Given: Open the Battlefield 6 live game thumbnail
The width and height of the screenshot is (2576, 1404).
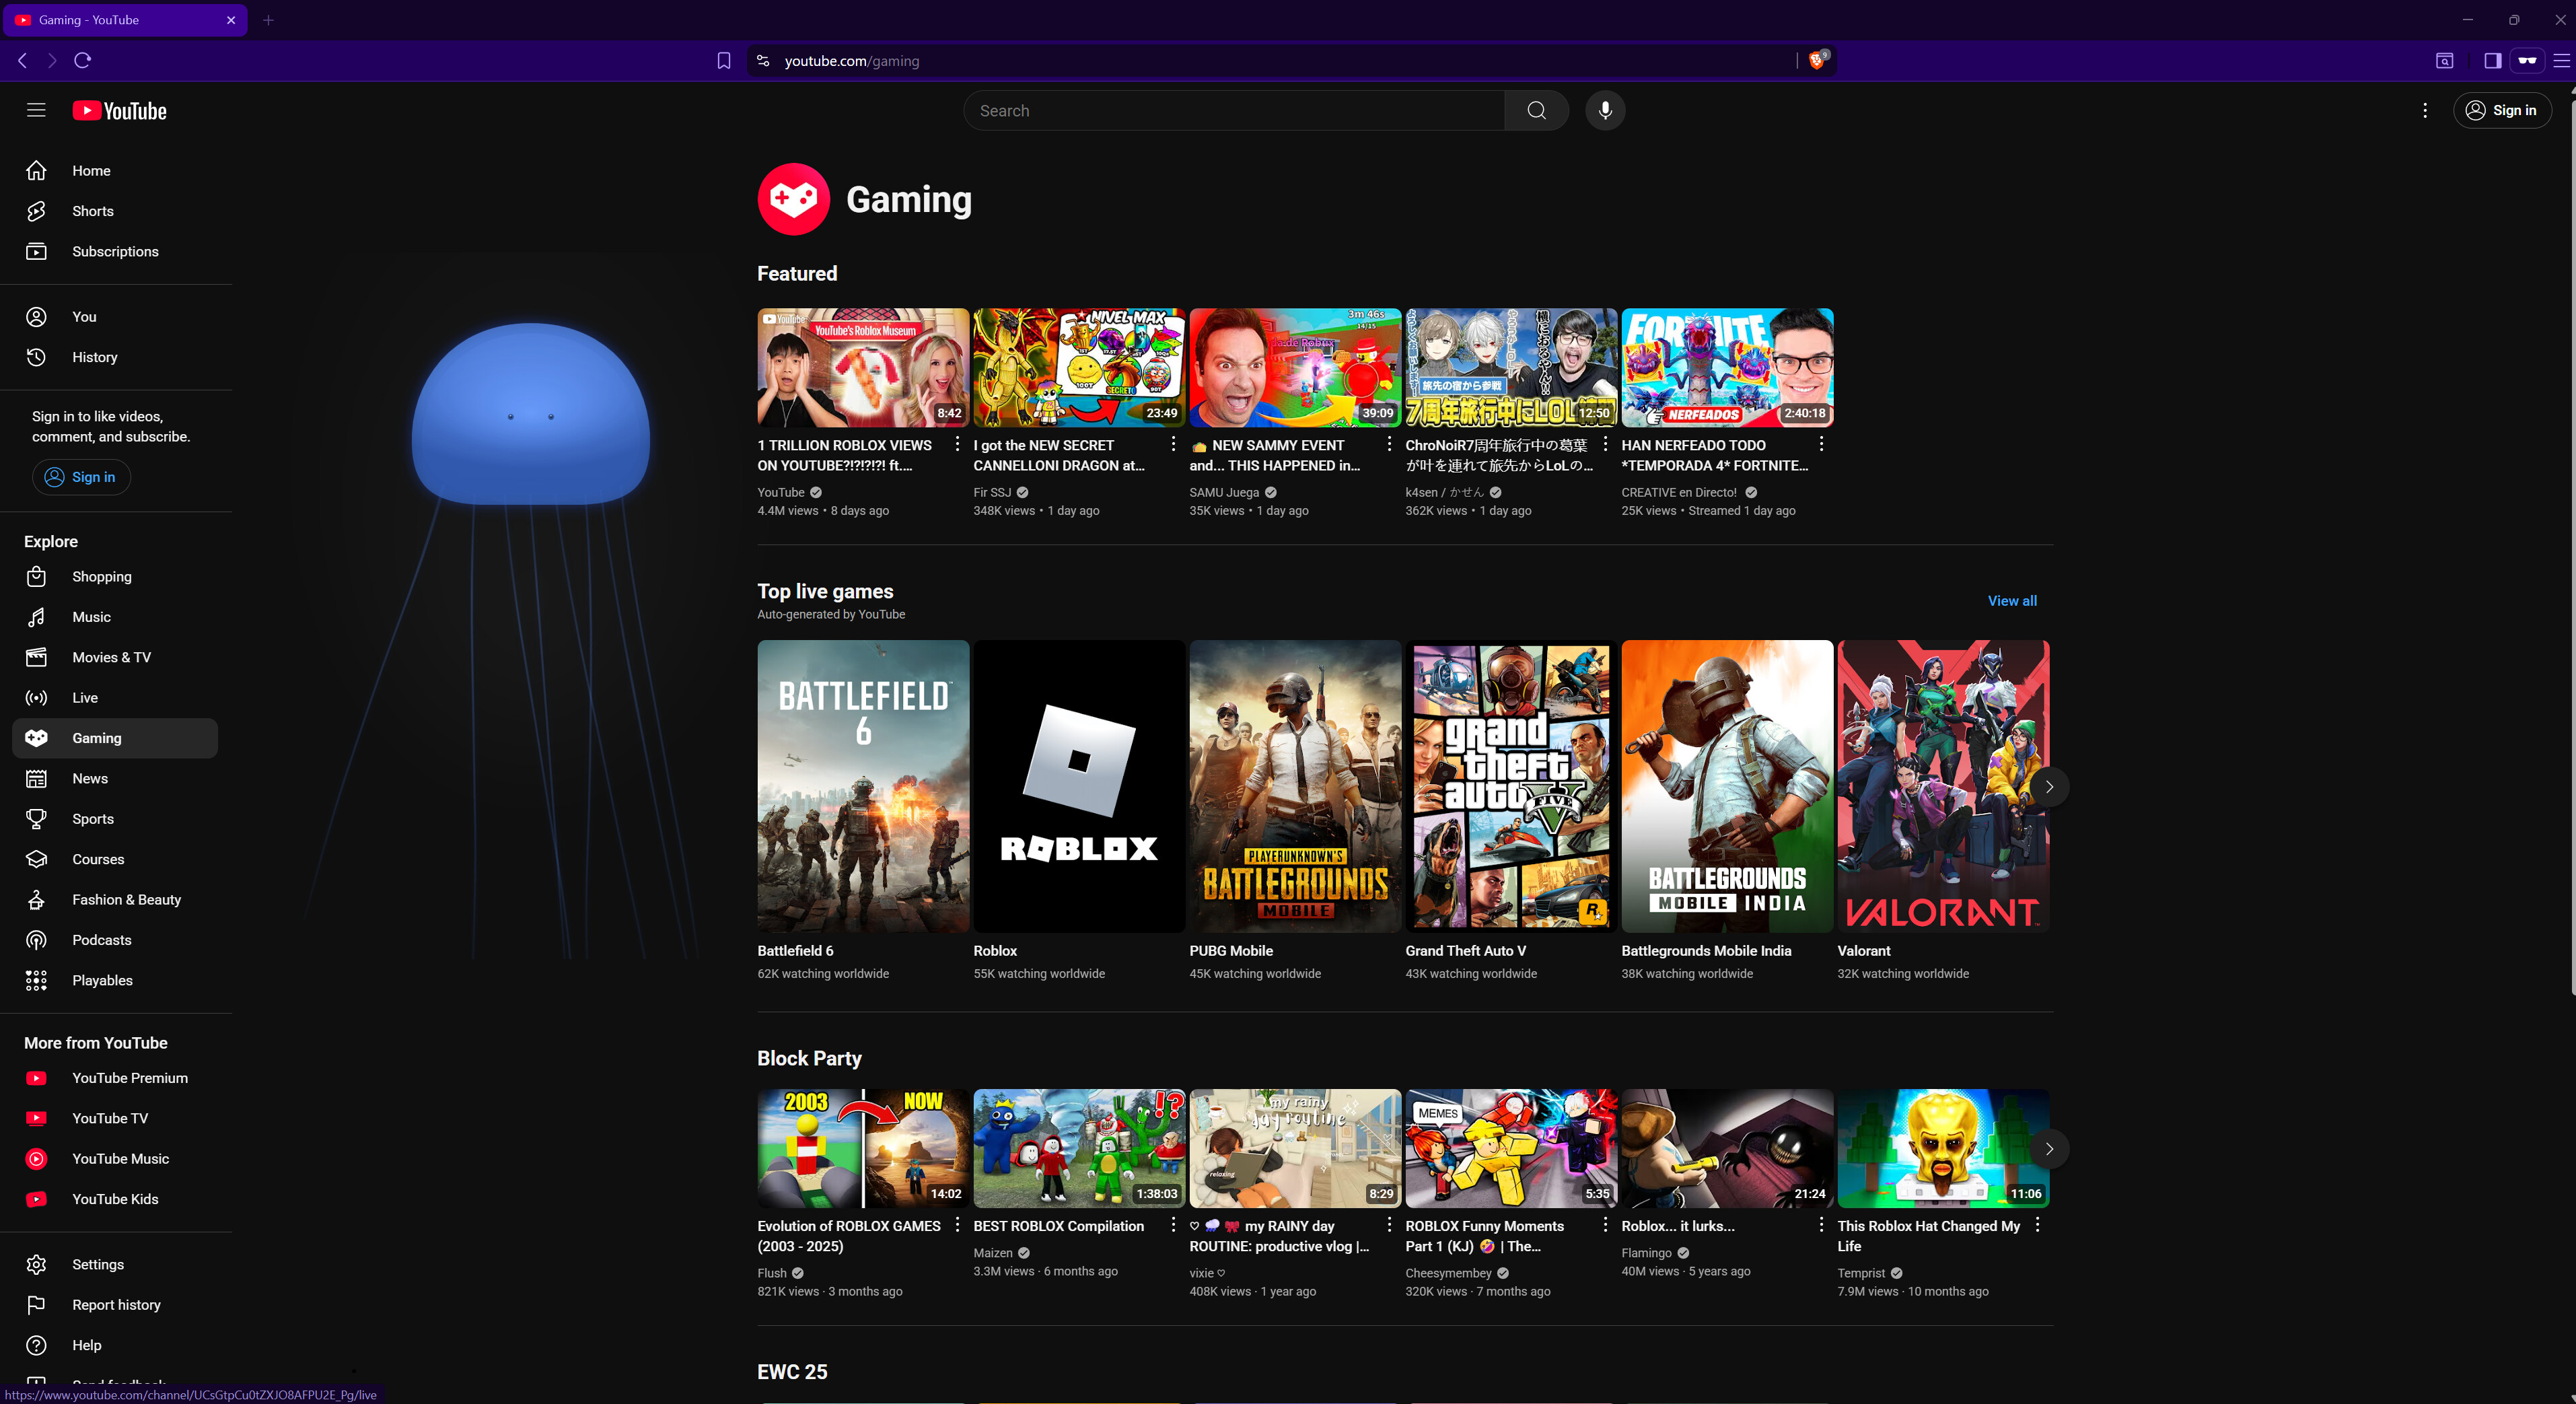Looking at the screenshot, I should click(x=862, y=787).
